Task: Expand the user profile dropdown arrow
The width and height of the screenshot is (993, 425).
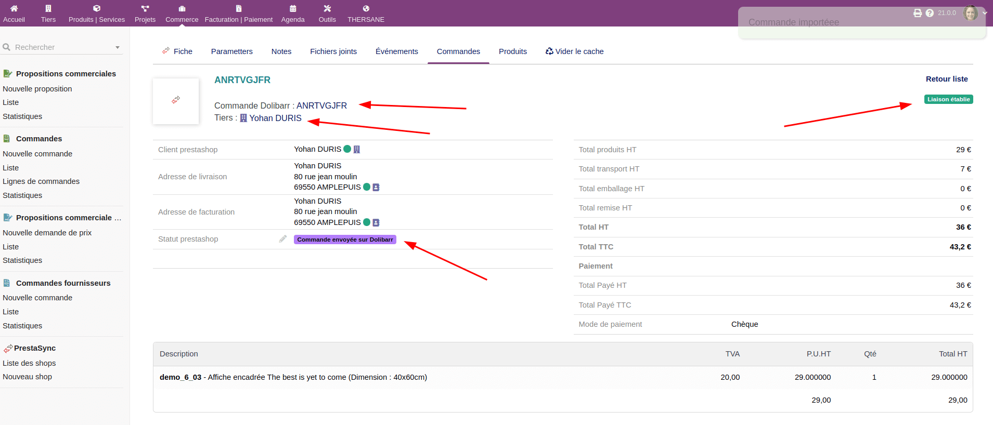Action: [x=984, y=13]
